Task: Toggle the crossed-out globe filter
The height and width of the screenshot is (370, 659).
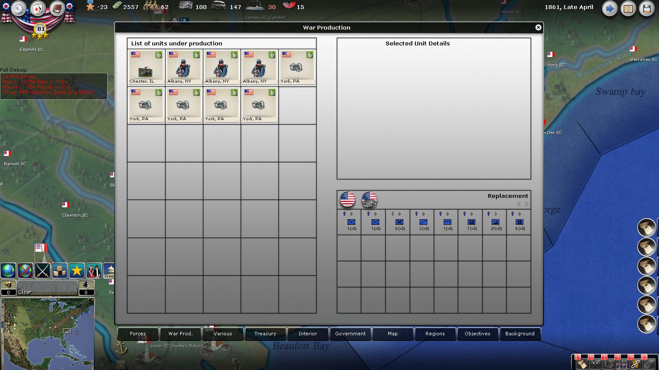Action: (25, 271)
